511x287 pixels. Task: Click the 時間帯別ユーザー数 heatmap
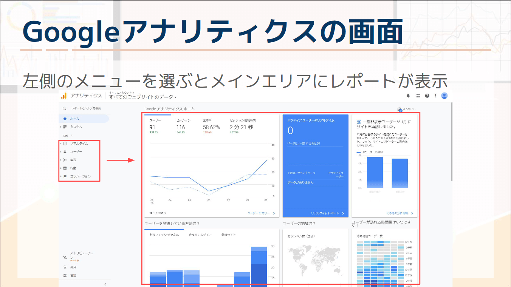[x=380, y=263]
